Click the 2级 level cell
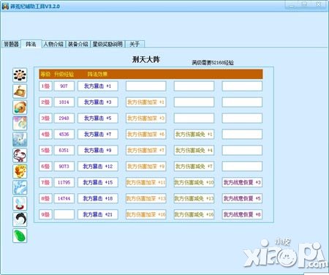This screenshot has width=329, height=275. coord(45,102)
